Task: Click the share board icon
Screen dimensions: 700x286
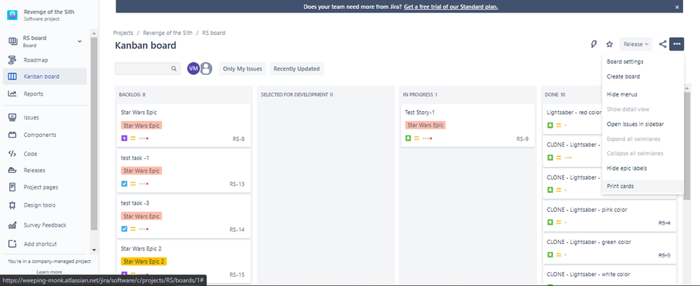Action: point(662,44)
